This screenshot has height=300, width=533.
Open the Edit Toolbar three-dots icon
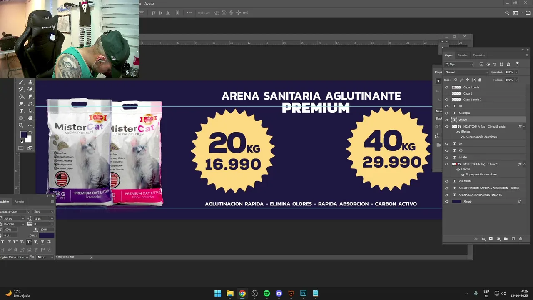30,125
